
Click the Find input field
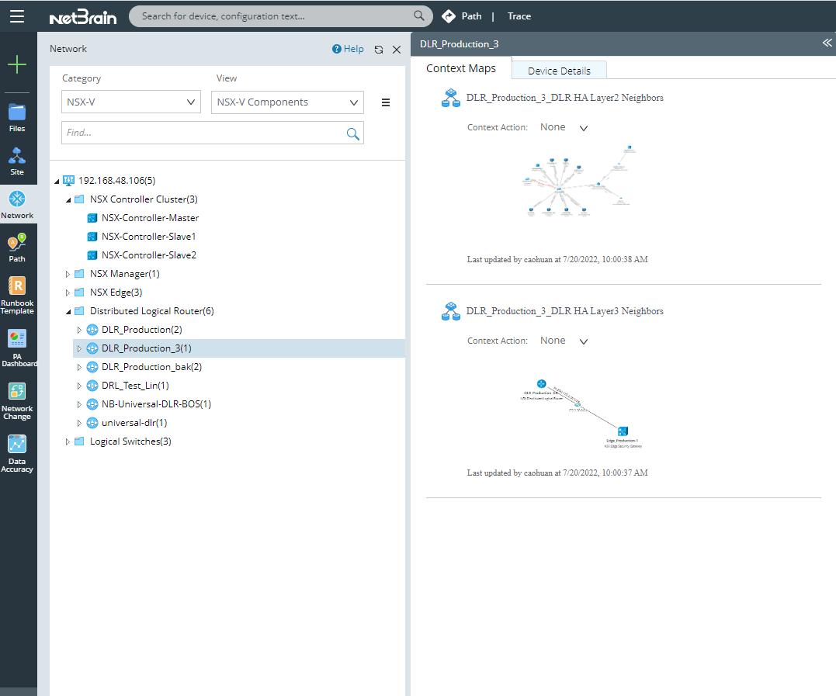pyautogui.click(x=212, y=133)
